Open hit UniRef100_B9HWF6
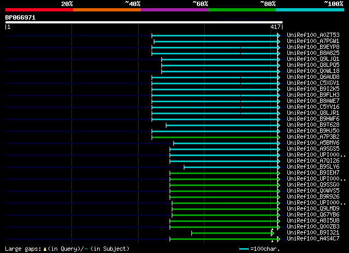 pyautogui.click(x=313, y=119)
